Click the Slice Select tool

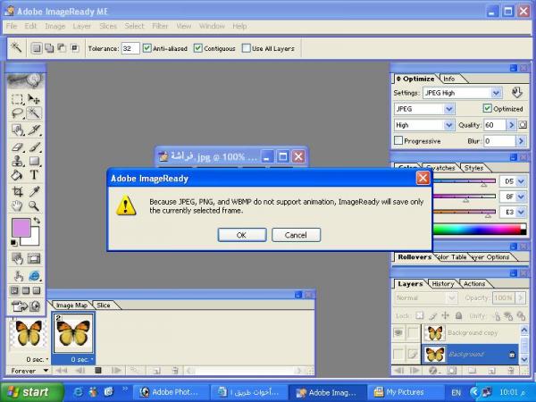(34, 130)
